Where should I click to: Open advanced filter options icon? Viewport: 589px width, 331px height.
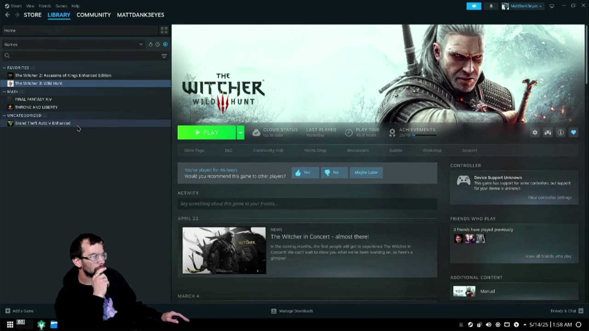164,56
